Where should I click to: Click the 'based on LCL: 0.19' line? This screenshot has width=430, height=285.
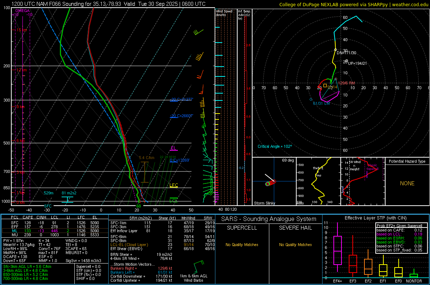coord(399,234)
